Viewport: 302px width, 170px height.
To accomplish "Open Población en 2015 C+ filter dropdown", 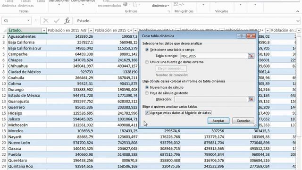I will [135, 30].
